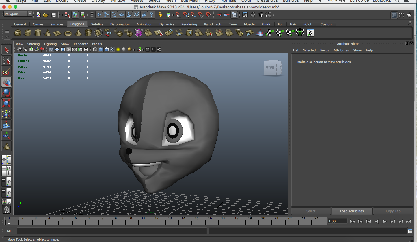The height and width of the screenshot is (242, 417).
Task: Open the viewport Shading menu
Action: click(x=33, y=44)
